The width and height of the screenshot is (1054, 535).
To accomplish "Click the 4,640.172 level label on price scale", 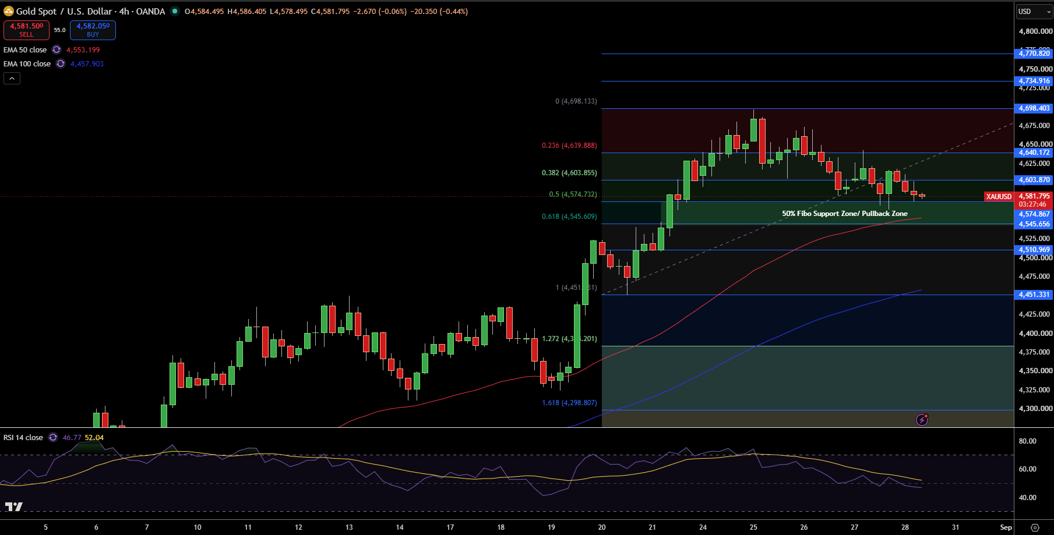I will (x=1034, y=153).
